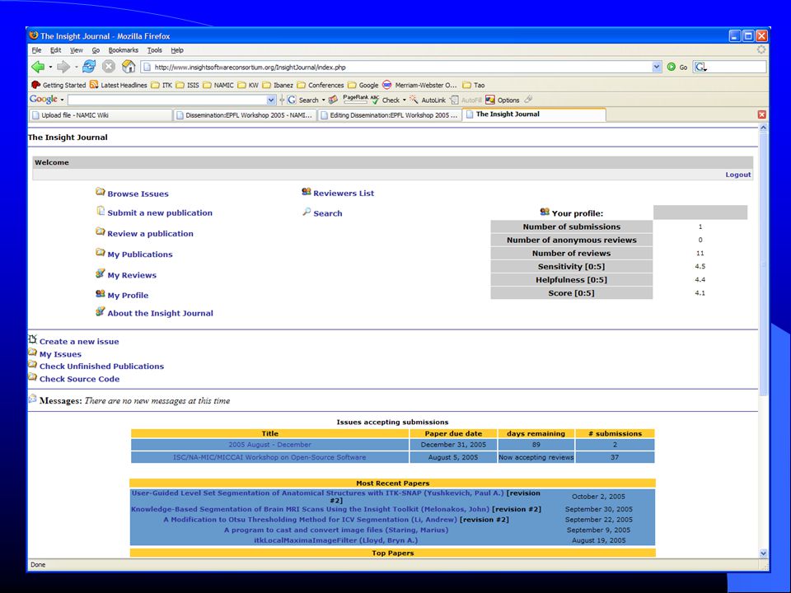Screen dimensions: 791x593
Task: Open the Conferences bookmarks folder
Action: [321, 85]
